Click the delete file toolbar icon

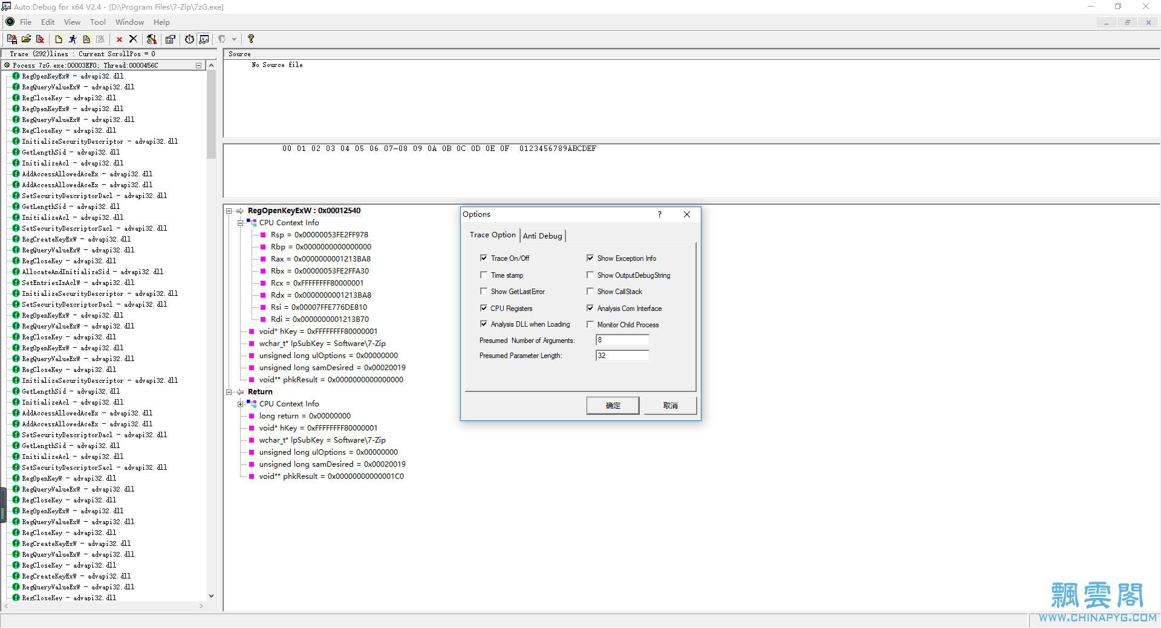[40, 39]
